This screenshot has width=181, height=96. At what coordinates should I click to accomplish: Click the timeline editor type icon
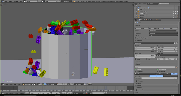click(2, 93)
